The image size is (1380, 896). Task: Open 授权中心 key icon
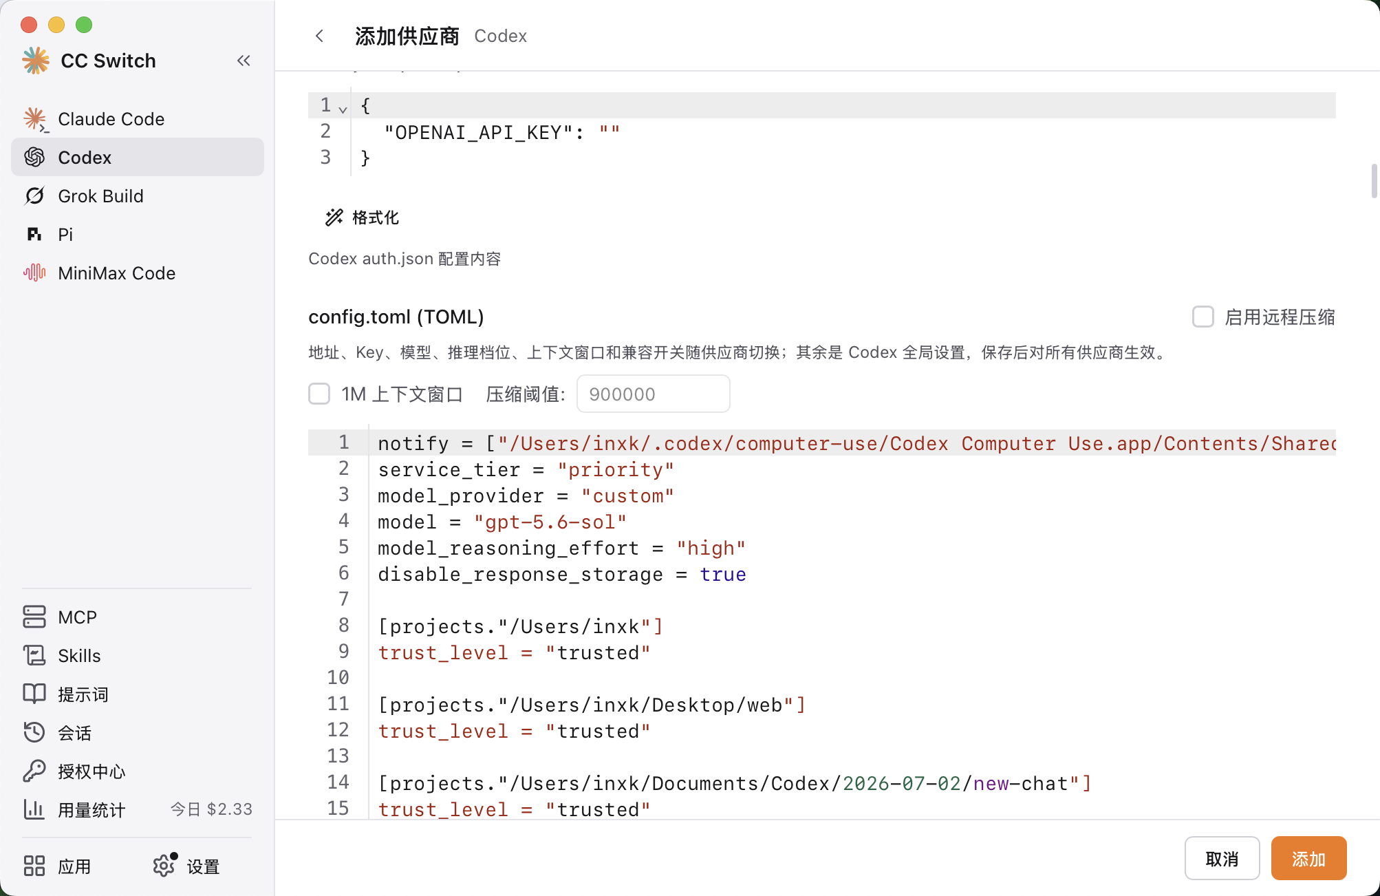pos(34,771)
